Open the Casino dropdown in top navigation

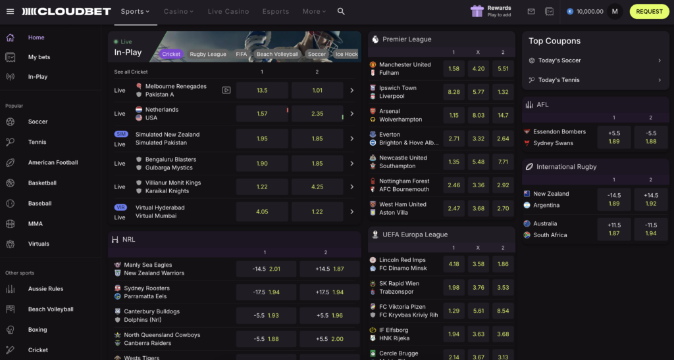178,11
